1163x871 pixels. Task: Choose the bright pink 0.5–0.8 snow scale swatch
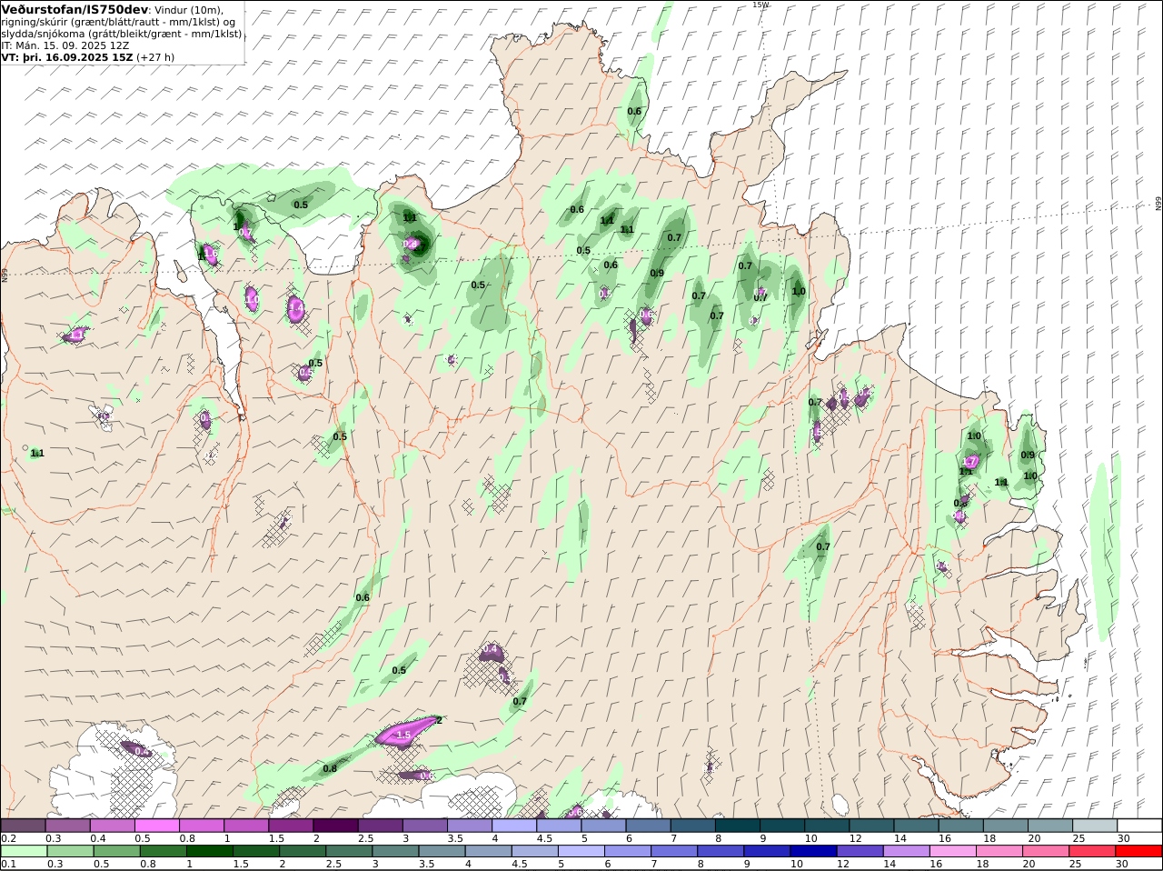coord(156,825)
